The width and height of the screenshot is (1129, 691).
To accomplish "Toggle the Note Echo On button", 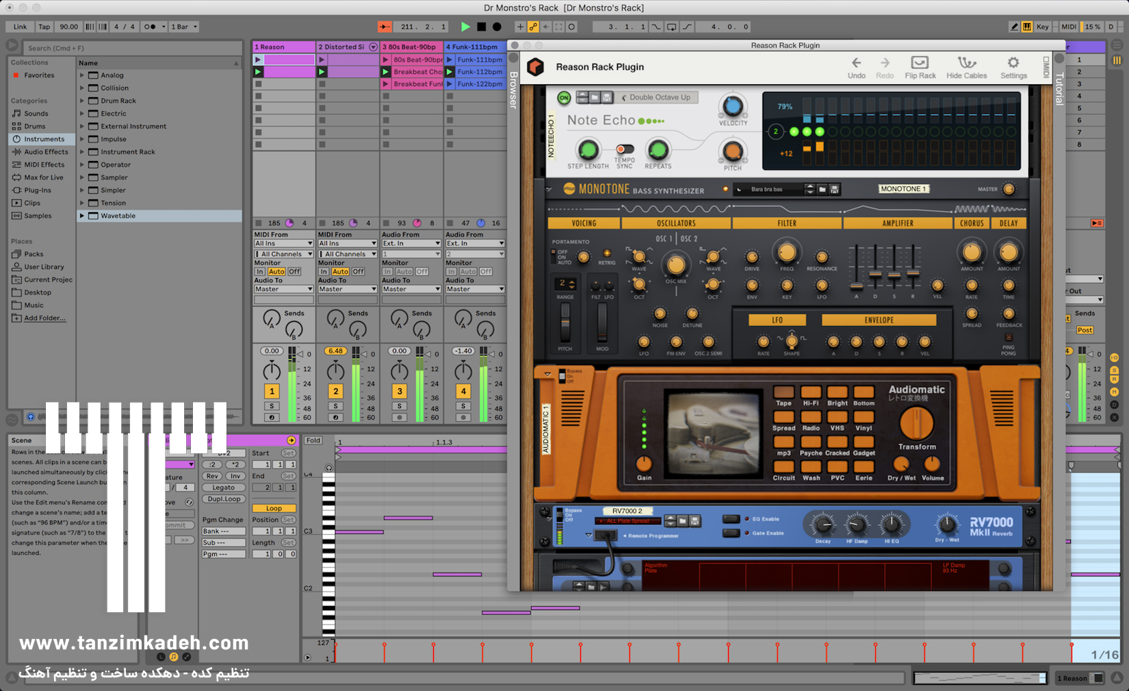I will (564, 98).
